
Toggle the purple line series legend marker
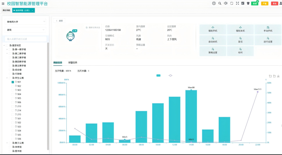click(171, 76)
